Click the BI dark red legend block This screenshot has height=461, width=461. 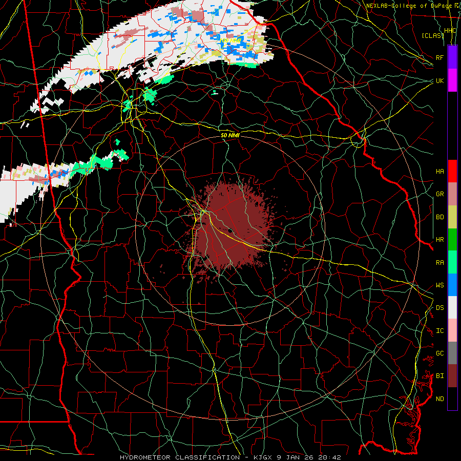[x=452, y=376]
